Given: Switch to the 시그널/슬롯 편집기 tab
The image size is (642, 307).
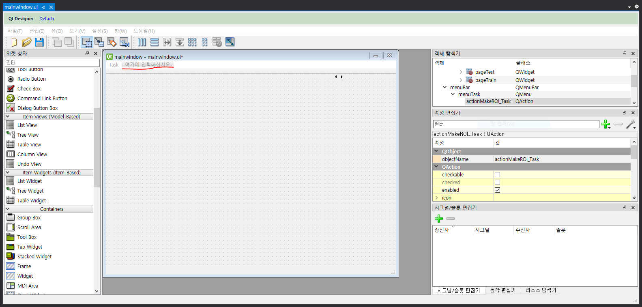Looking at the screenshot, I should [459, 290].
